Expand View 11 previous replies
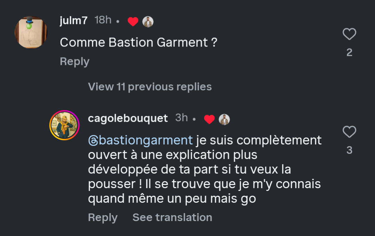Image resolution: width=375 pixels, height=236 pixels. (150, 86)
